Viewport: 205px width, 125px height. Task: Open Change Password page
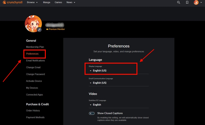click(36, 74)
